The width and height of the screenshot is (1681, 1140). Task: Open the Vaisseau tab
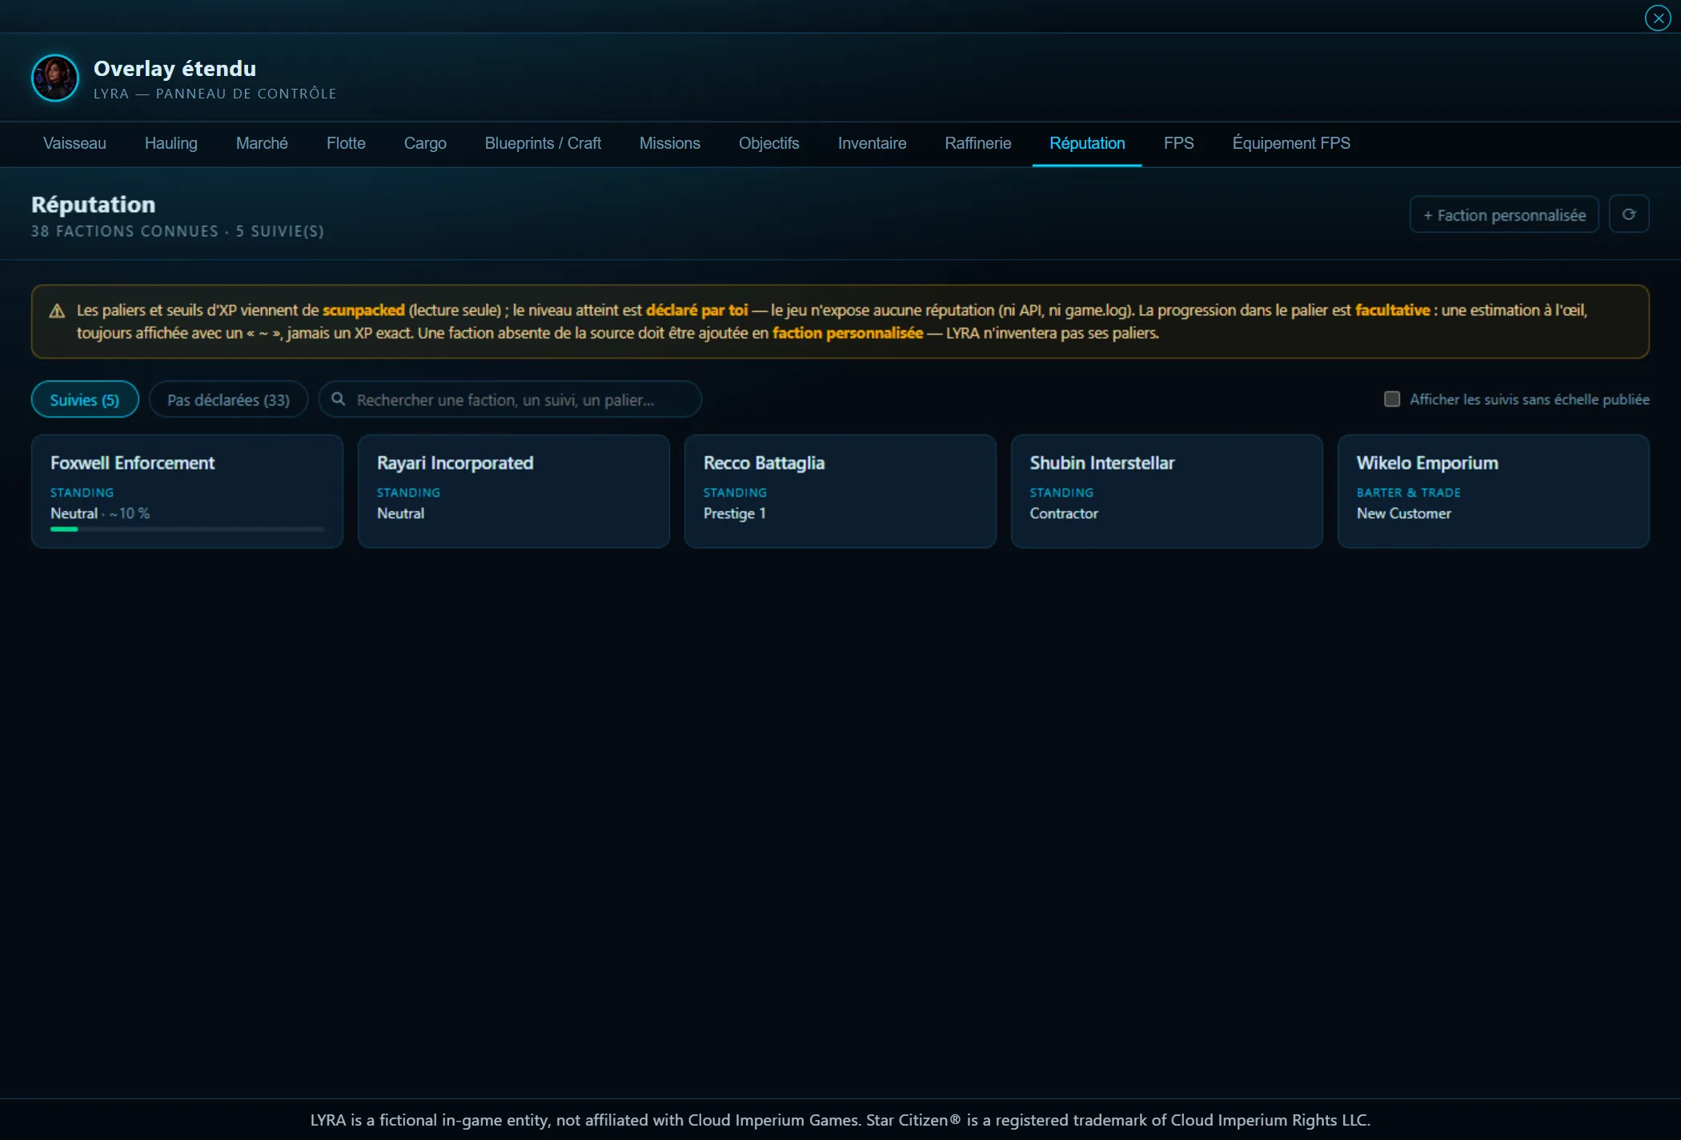tap(74, 143)
